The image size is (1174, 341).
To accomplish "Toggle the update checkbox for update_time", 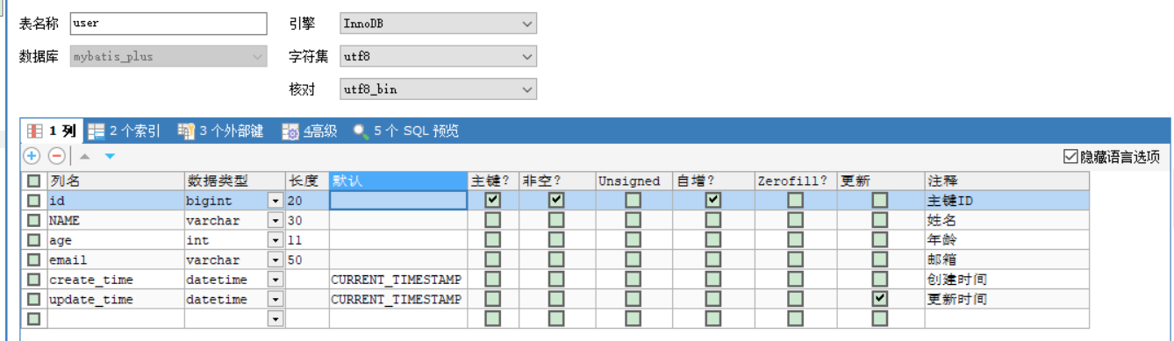I will click(879, 299).
